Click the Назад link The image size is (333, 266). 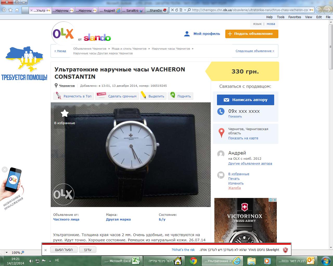tap(60, 51)
